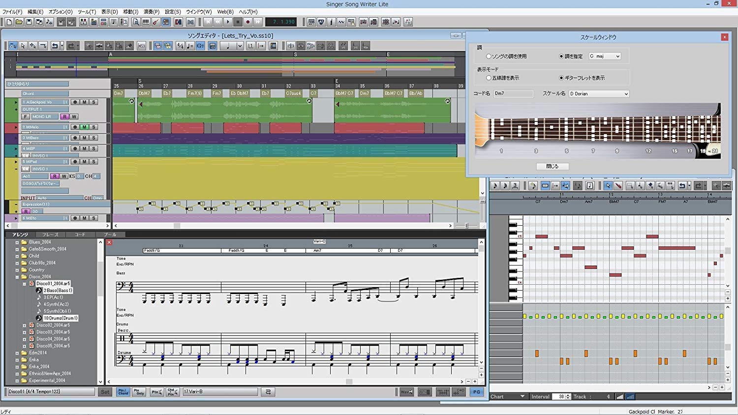Screen dimensions: 738x415
Task: Click the Set button beside Disco01 field
Action: point(105,392)
